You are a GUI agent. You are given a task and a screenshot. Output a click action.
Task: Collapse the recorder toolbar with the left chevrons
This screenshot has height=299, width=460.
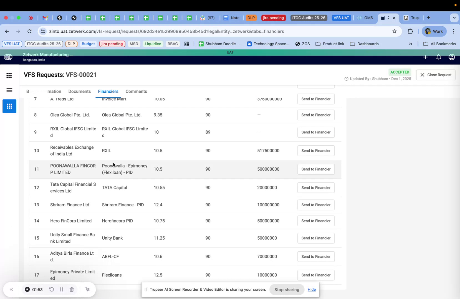coord(11,289)
